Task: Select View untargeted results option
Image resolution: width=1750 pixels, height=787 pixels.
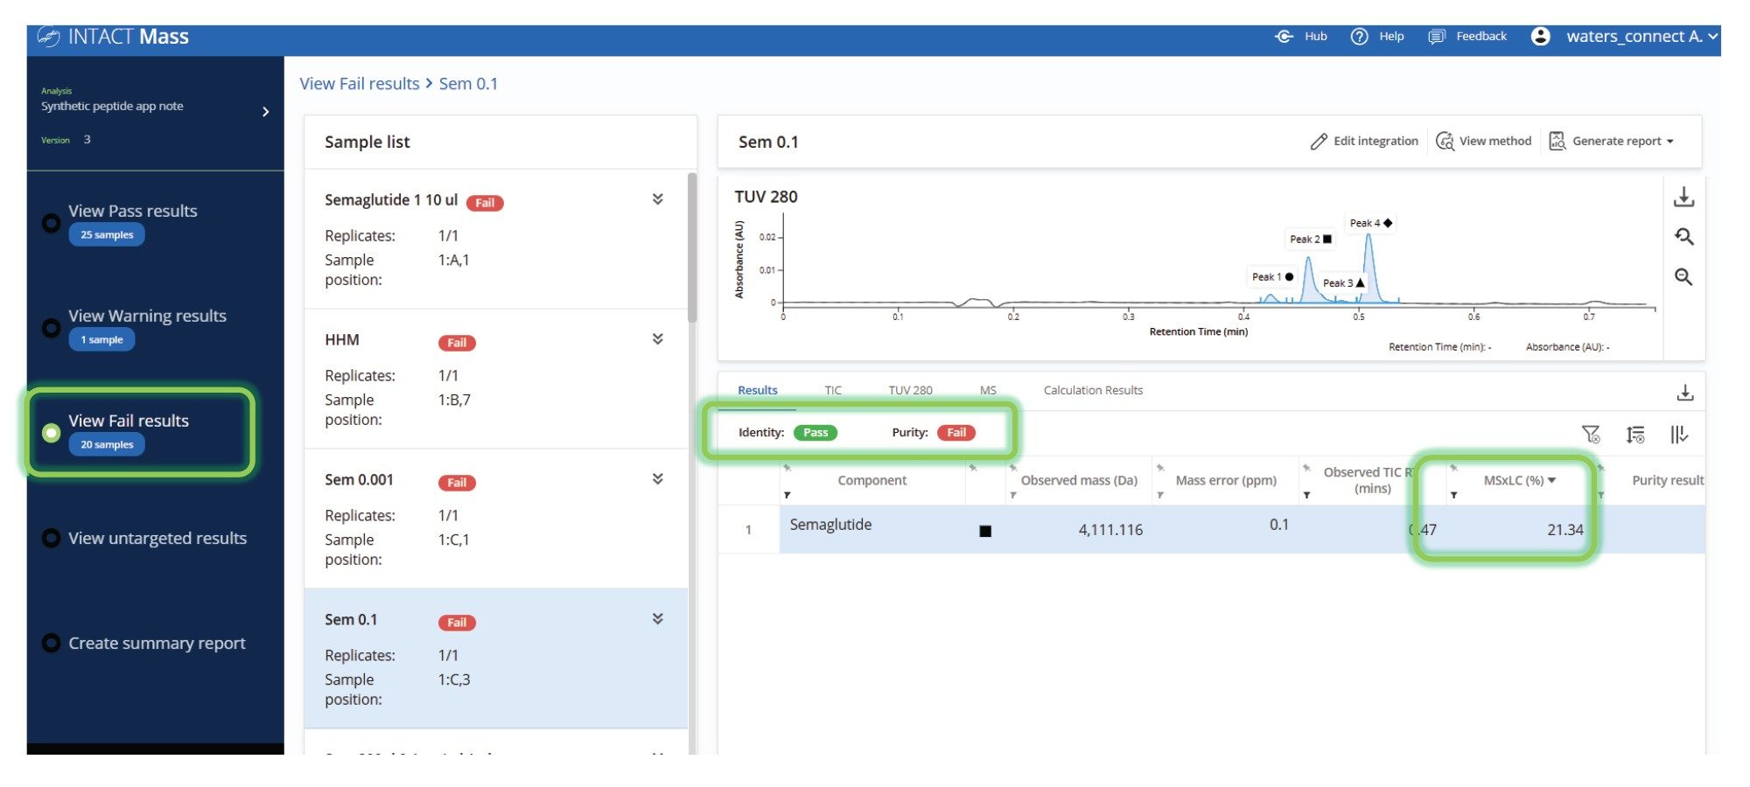Action: tap(52, 539)
